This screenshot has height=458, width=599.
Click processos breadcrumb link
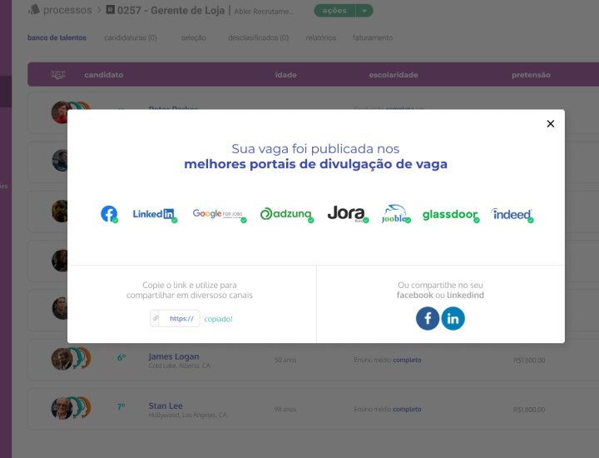(67, 10)
